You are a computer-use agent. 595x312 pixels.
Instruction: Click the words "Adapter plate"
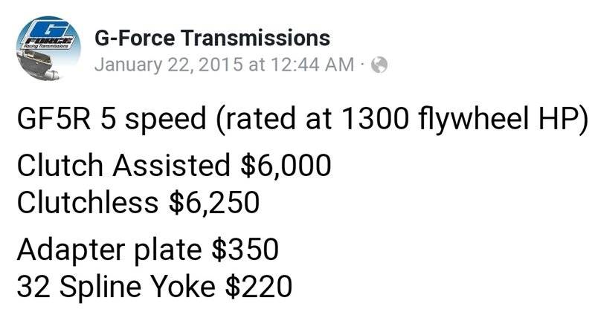tap(109, 248)
